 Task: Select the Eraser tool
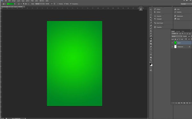[x=151, y=36]
